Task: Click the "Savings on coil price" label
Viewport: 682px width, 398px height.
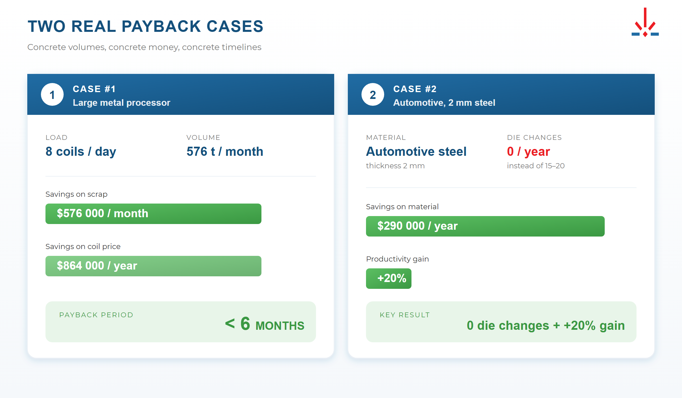Action: coord(83,246)
